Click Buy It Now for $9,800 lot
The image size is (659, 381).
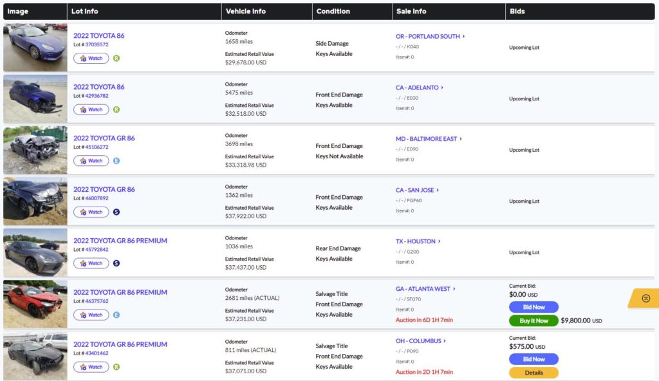(x=534, y=321)
